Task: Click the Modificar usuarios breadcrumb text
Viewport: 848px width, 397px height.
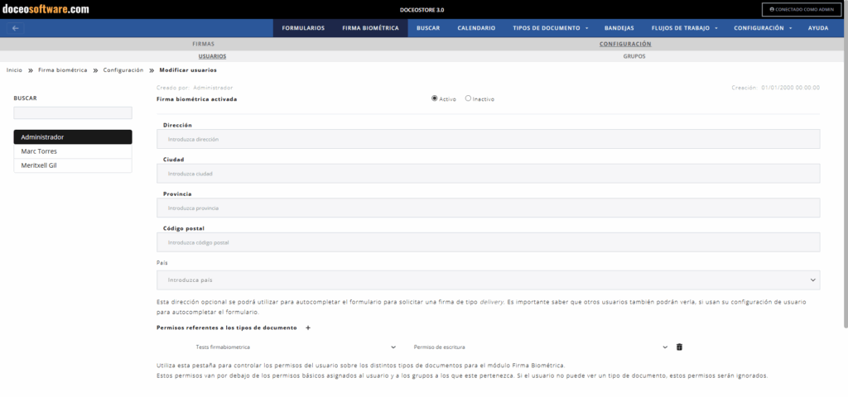Action: pyautogui.click(x=188, y=70)
